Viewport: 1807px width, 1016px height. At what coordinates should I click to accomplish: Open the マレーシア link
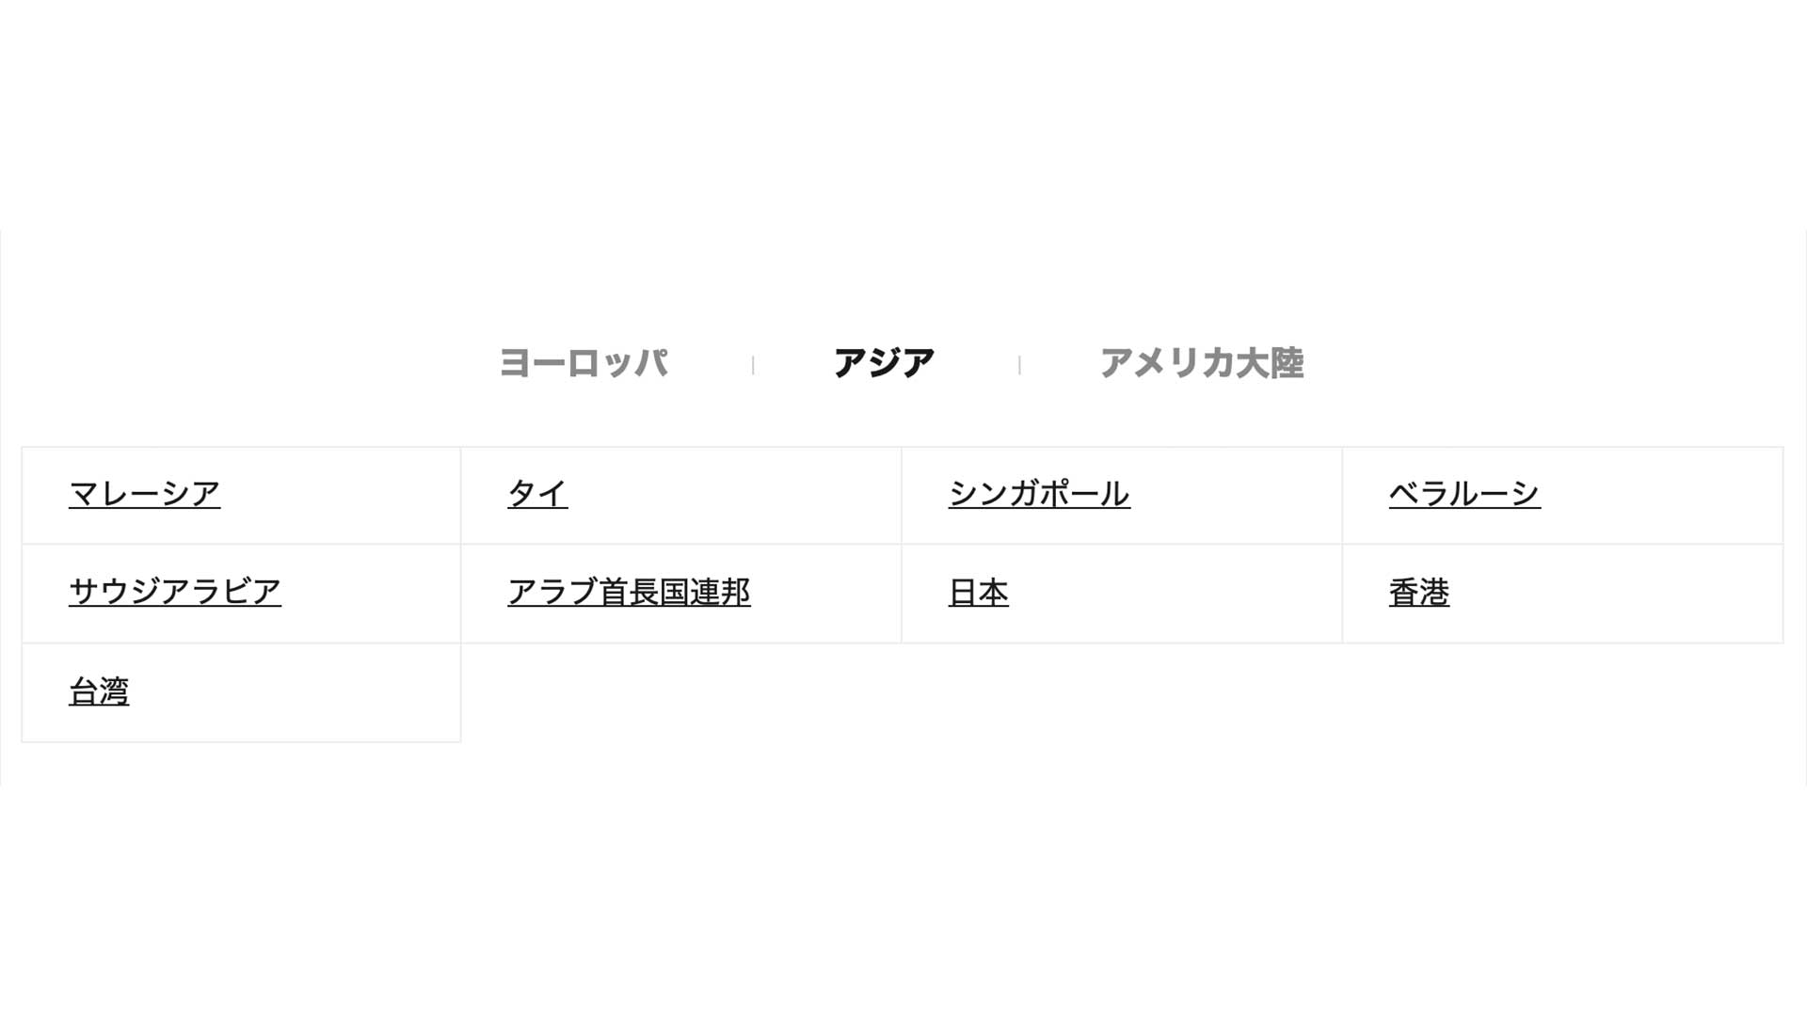(x=145, y=494)
